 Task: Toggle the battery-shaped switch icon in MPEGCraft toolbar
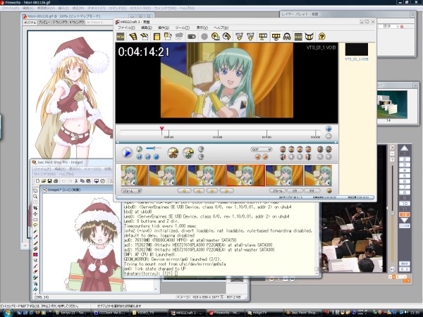point(192,37)
